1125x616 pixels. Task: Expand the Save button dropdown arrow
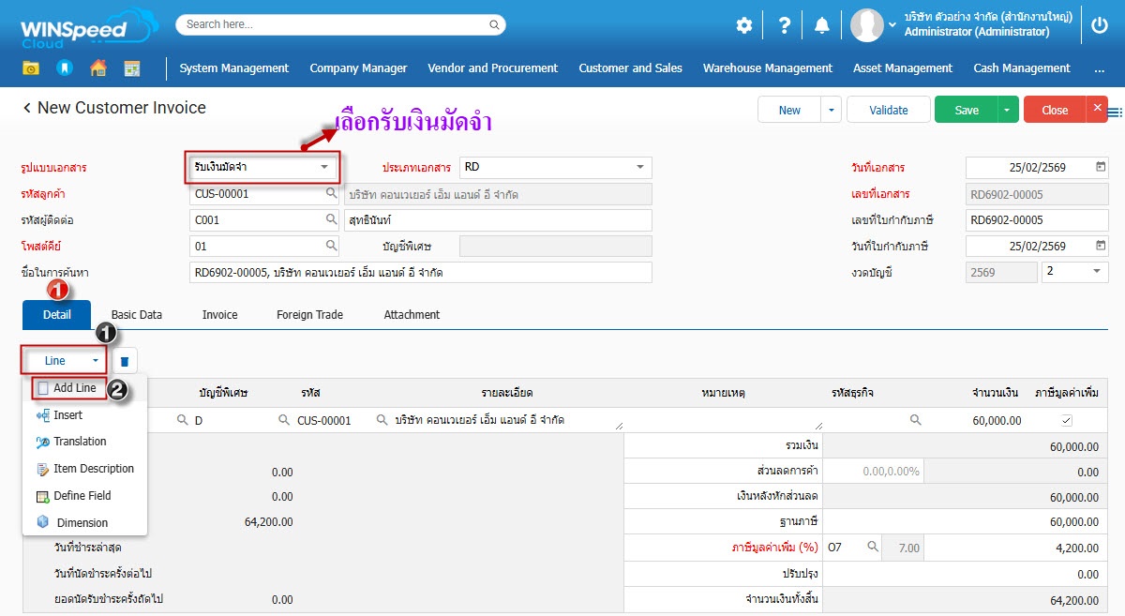click(1008, 110)
